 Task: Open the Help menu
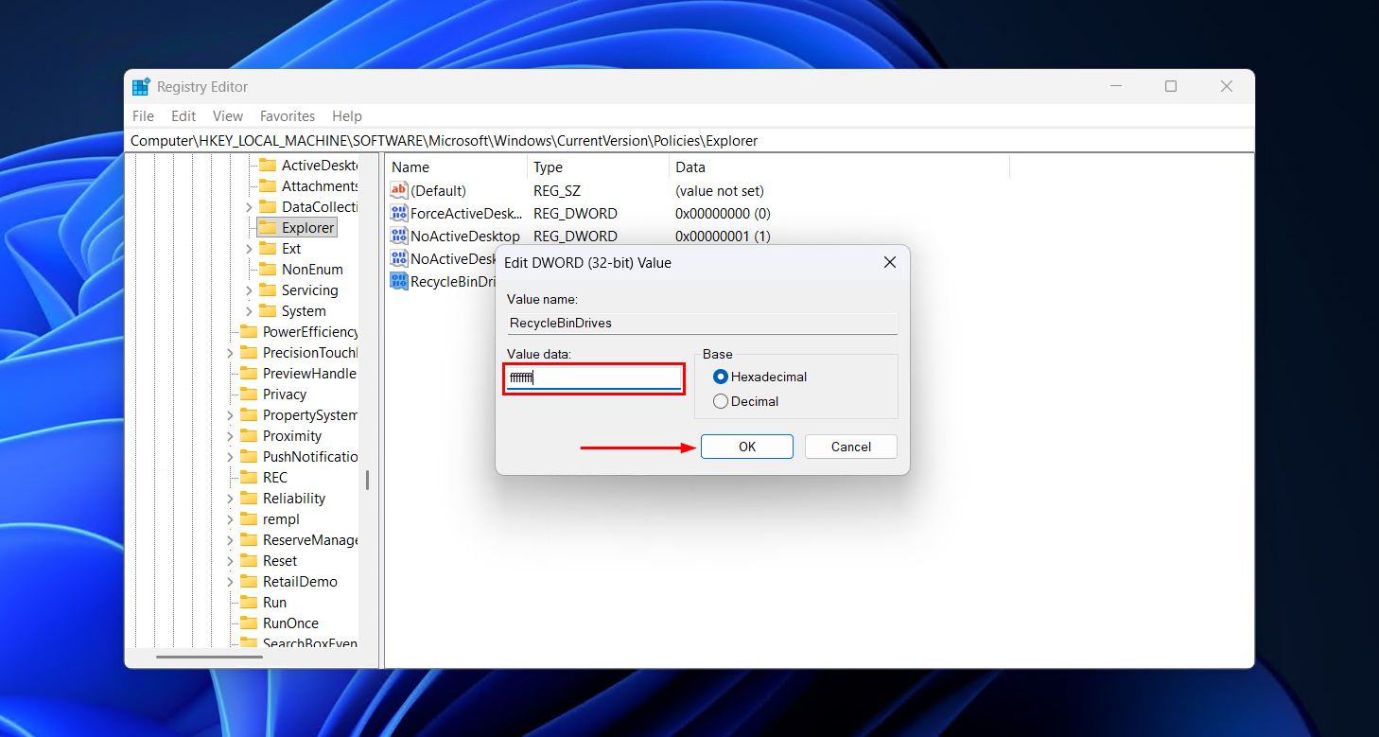click(x=347, y=116)
